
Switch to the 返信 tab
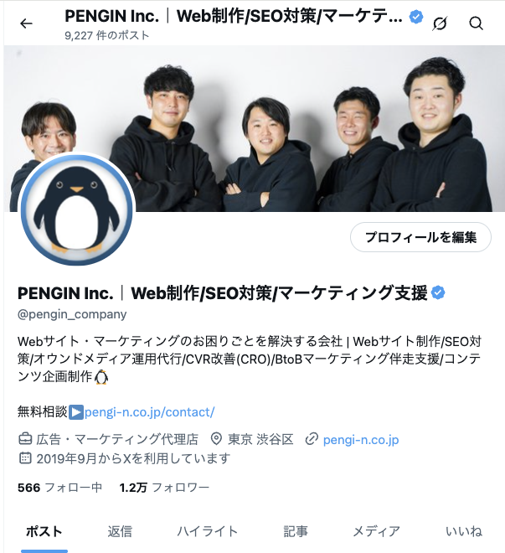[120, 531]
